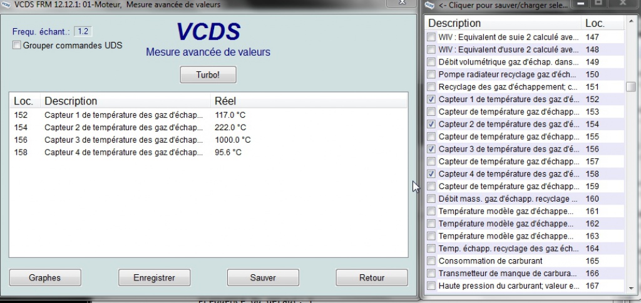Check Température modèle gaz loc. 163
The width and height of the screenshot is (641, 303).
coord(431,236)
